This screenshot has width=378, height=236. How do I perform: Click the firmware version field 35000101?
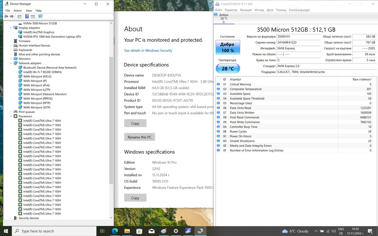(299, 37)
